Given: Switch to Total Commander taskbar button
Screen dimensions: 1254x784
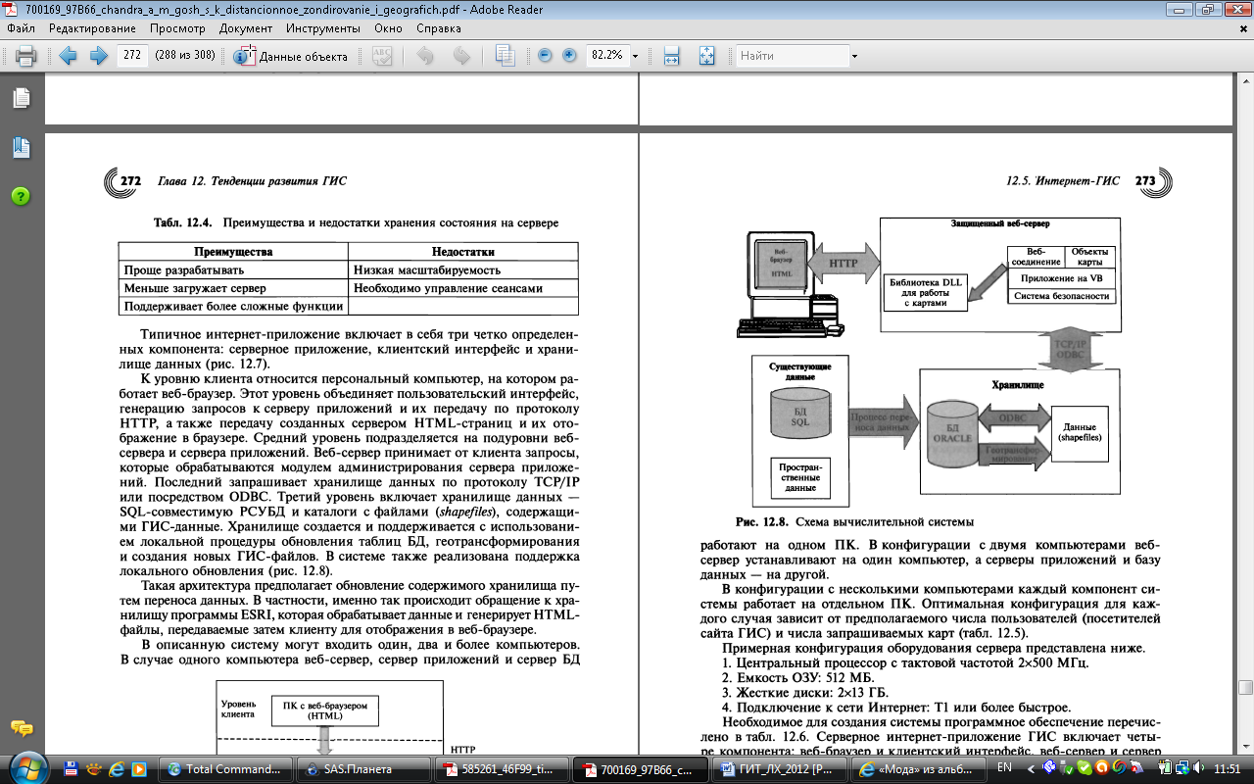Looking at the screenshot, I should (226, 769).
